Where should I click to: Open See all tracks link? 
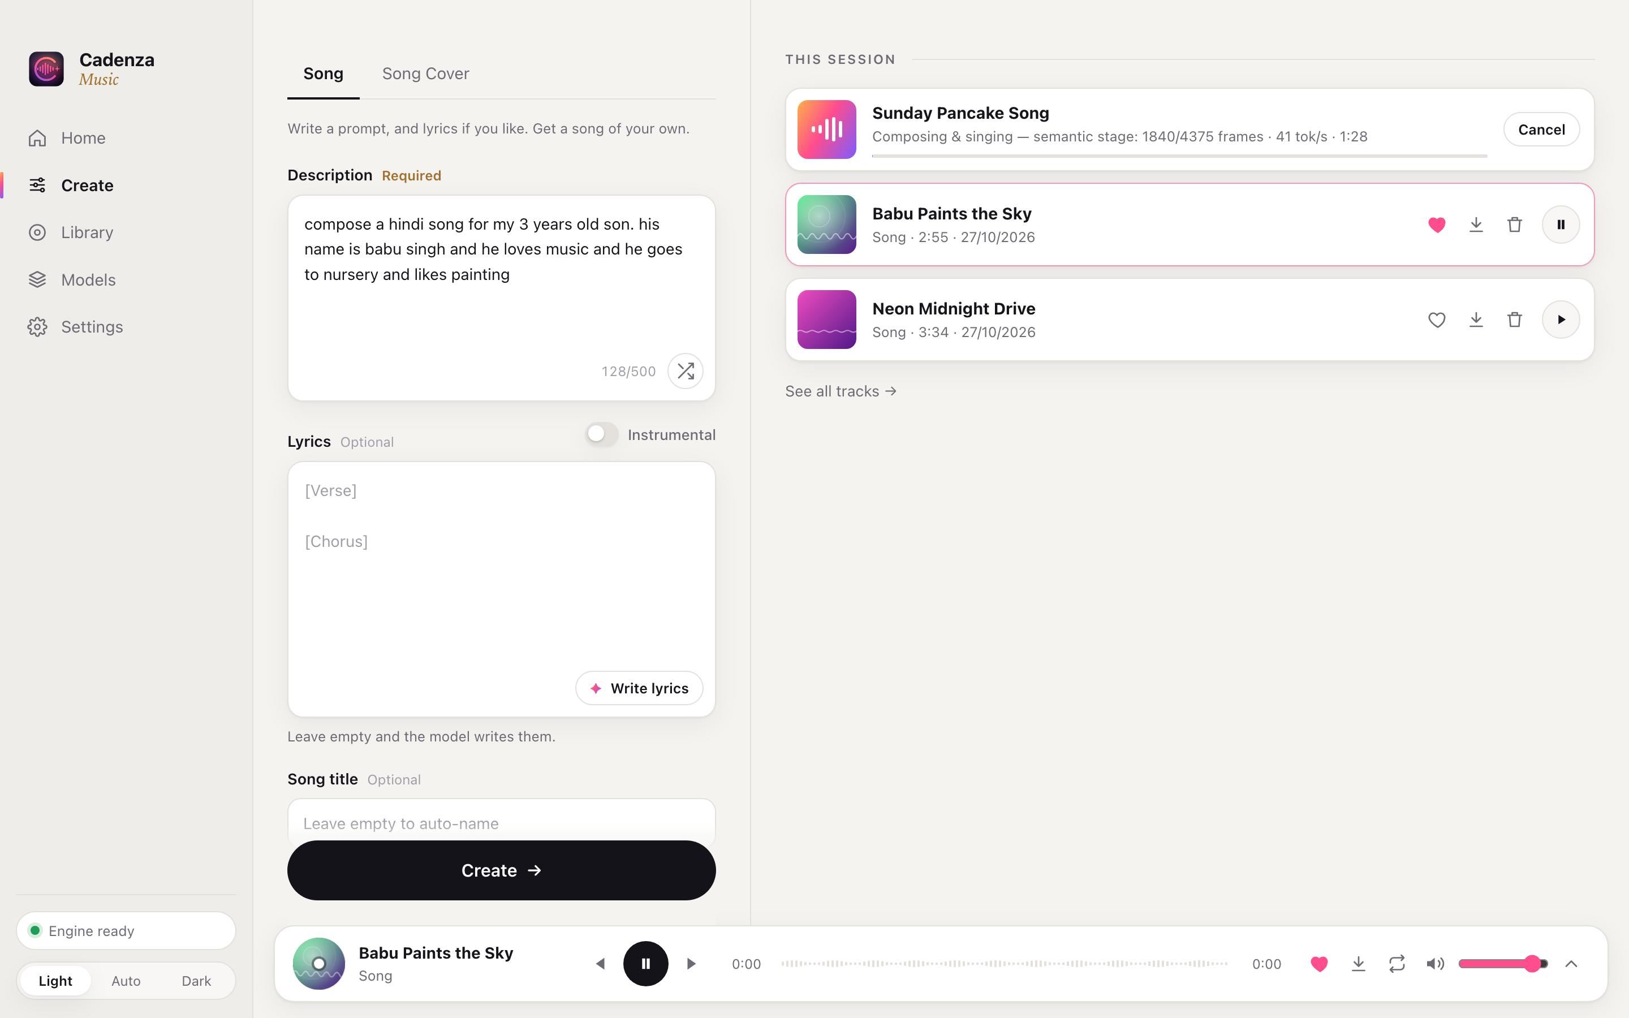click(x=841, y=391)
